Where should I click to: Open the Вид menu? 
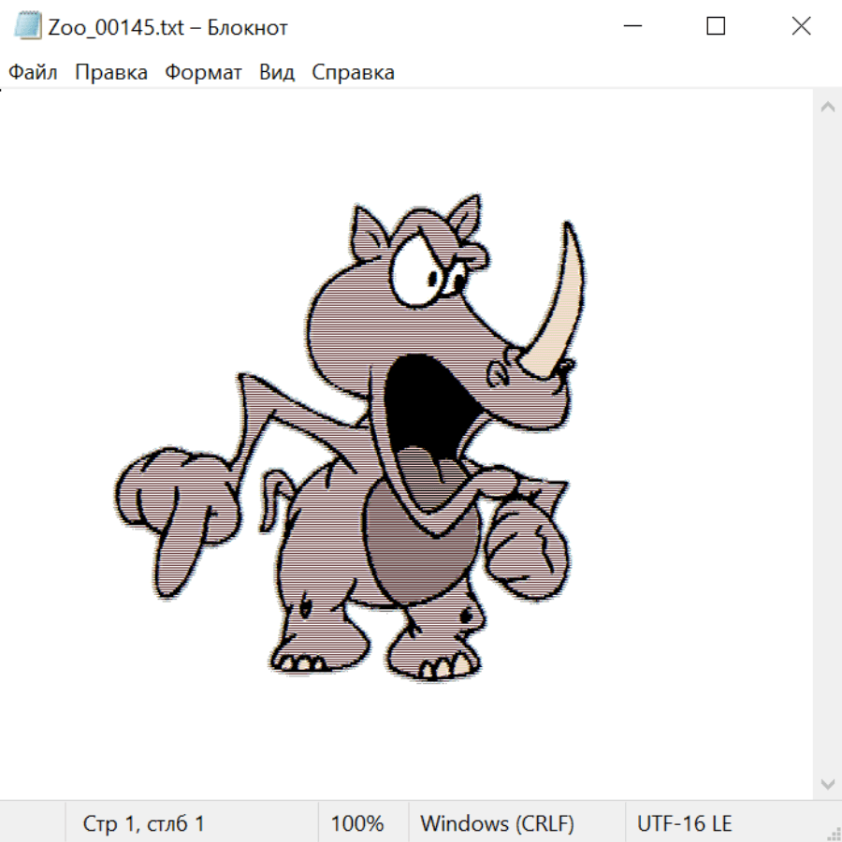(277, 73)
